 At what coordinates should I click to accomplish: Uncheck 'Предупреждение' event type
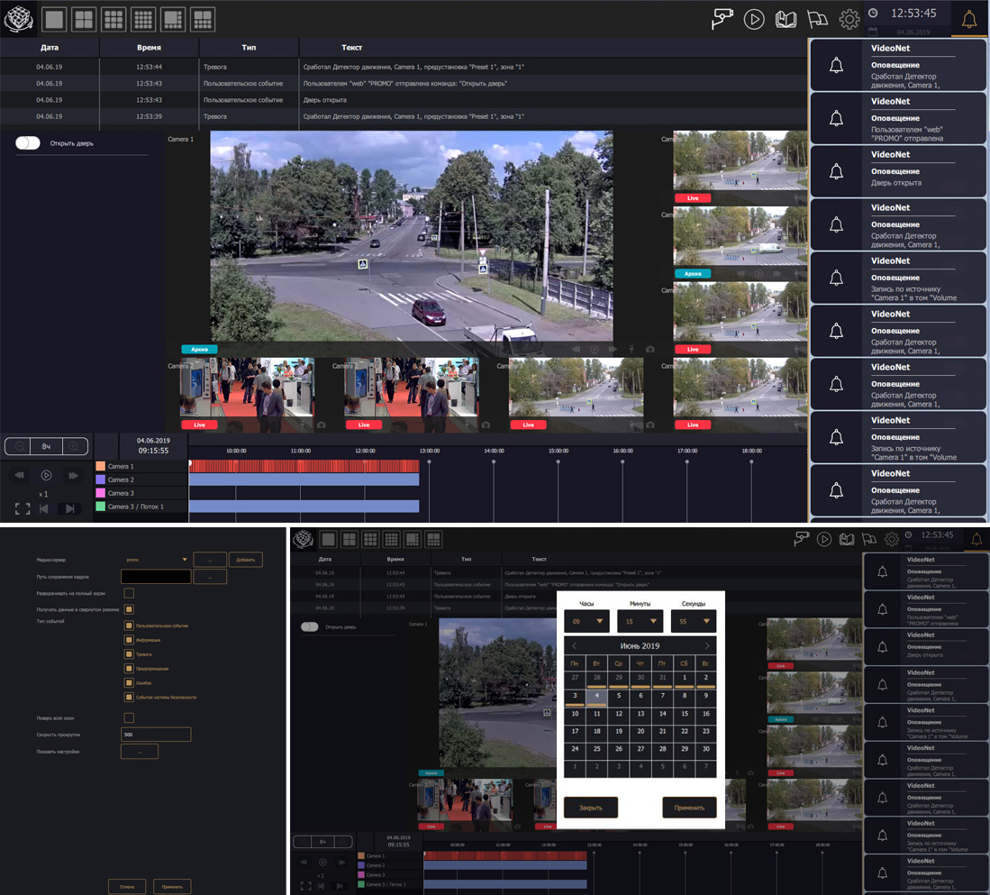click(129, 668)
